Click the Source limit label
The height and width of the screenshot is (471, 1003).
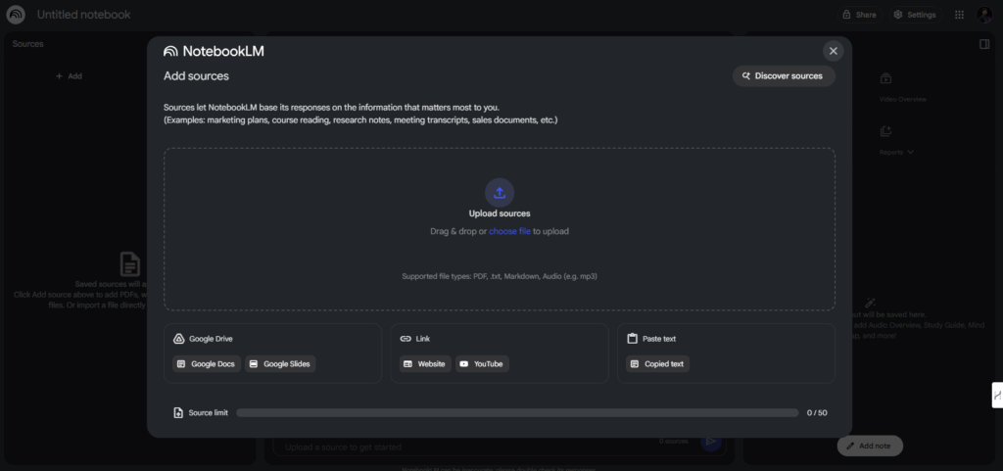coord(208,413)
